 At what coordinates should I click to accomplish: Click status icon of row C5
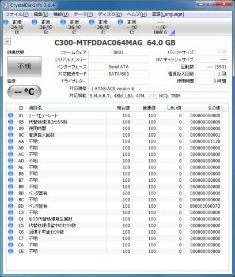[11, 225]
